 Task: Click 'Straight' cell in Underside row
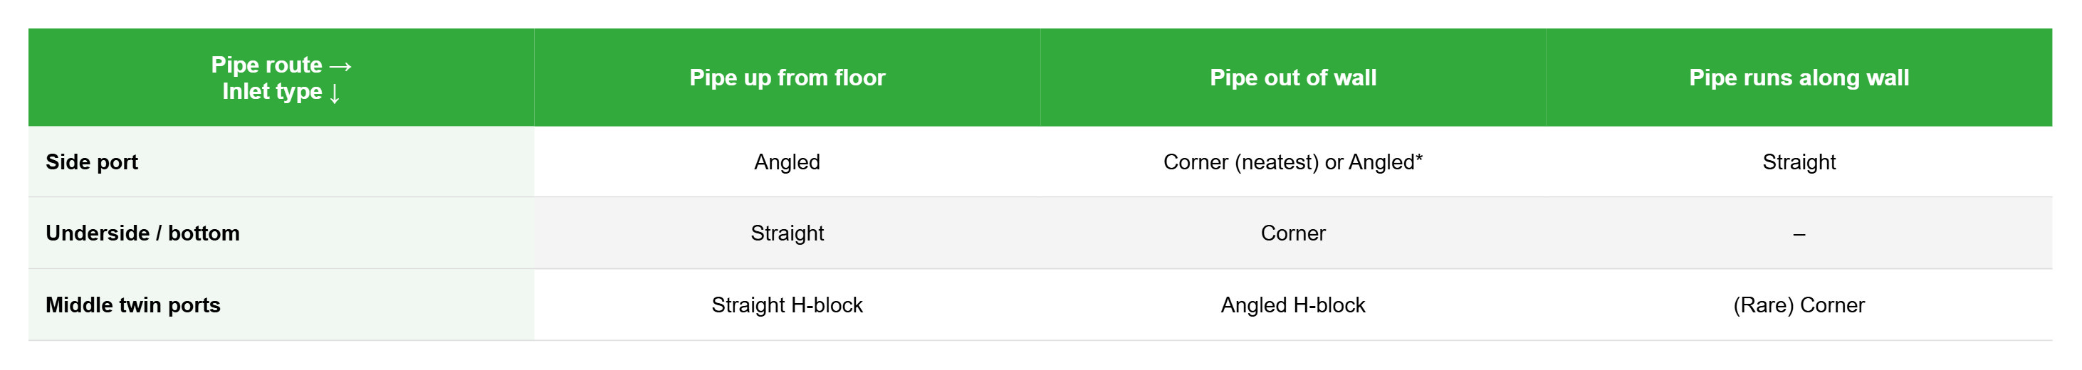click(x=788, y=233)
